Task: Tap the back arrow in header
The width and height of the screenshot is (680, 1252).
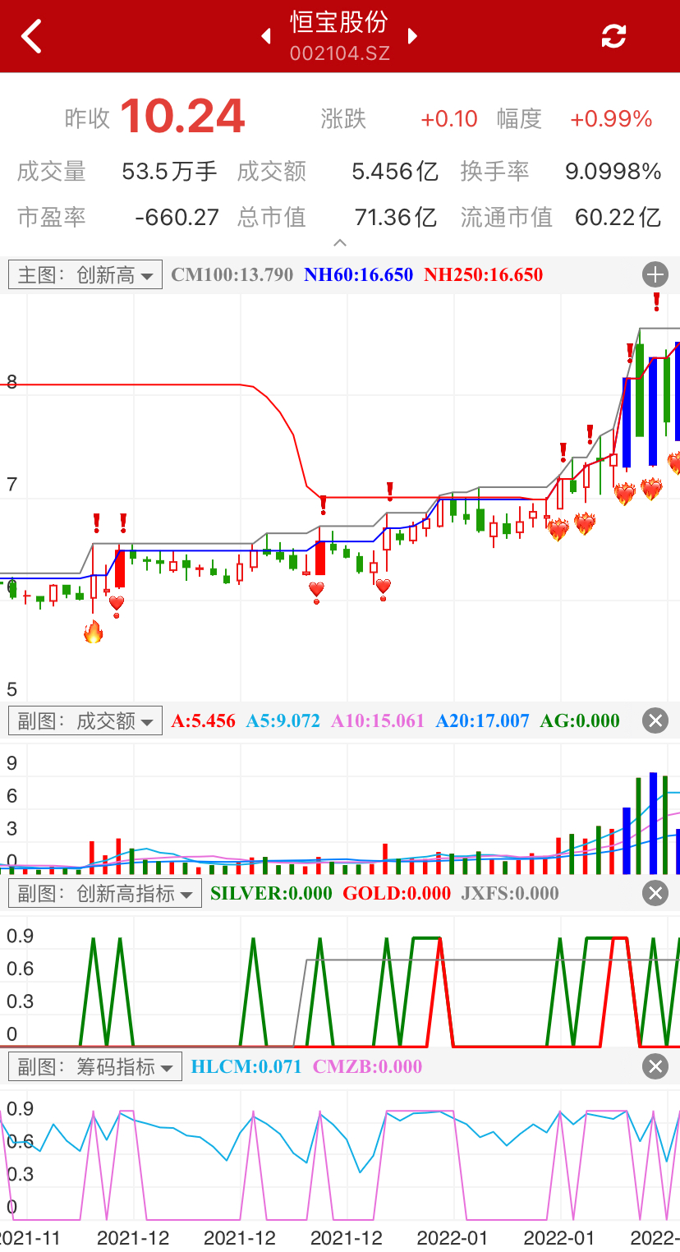Action: (31, 36)
